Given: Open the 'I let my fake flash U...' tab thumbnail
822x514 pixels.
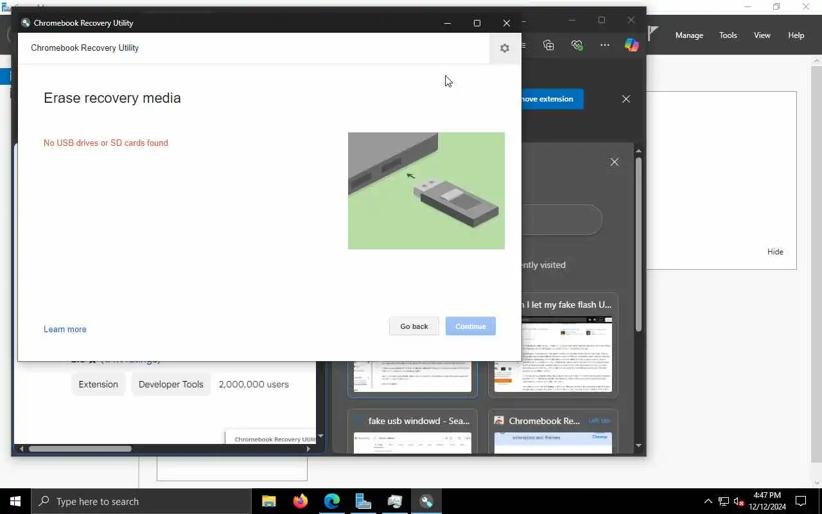Looking at the screenshot, I should point(553,346).
